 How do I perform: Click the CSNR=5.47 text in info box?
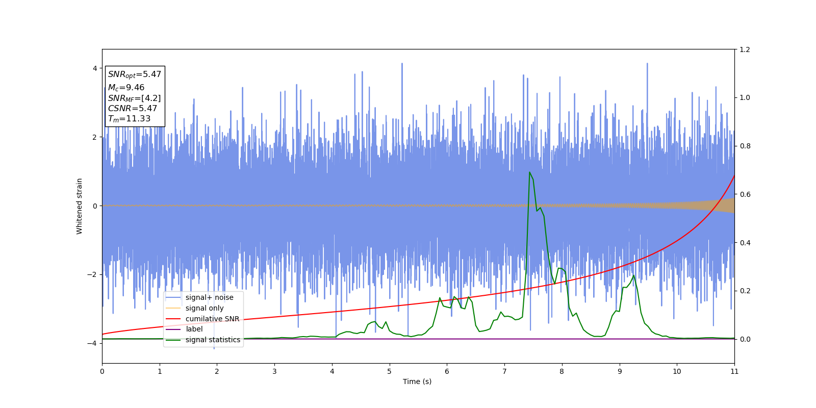[x=133, y=109]
